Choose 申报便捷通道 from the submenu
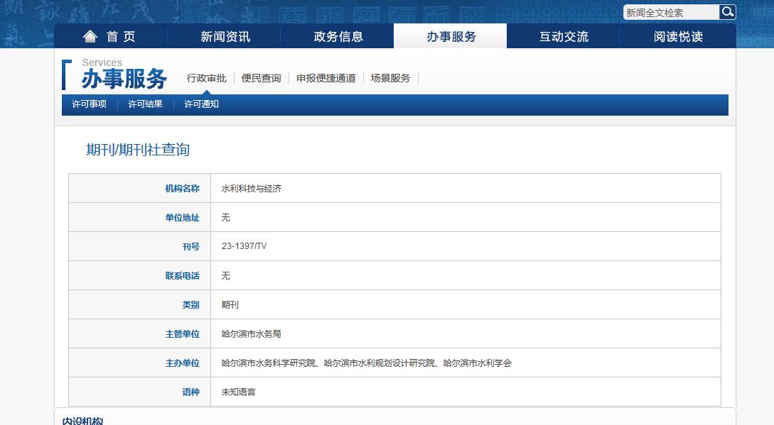This screenshot has width=774, height=425. pyautogui.click(x=326, y=78)
